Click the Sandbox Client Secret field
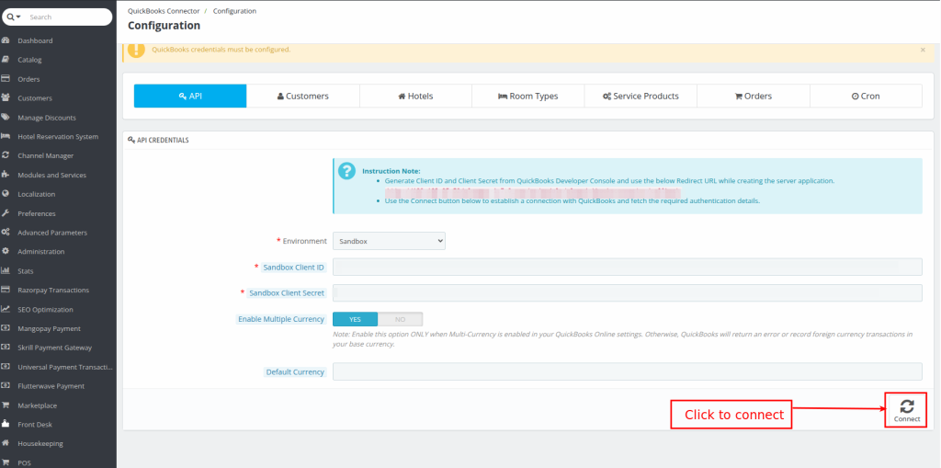941x468 pixels. 627,292
